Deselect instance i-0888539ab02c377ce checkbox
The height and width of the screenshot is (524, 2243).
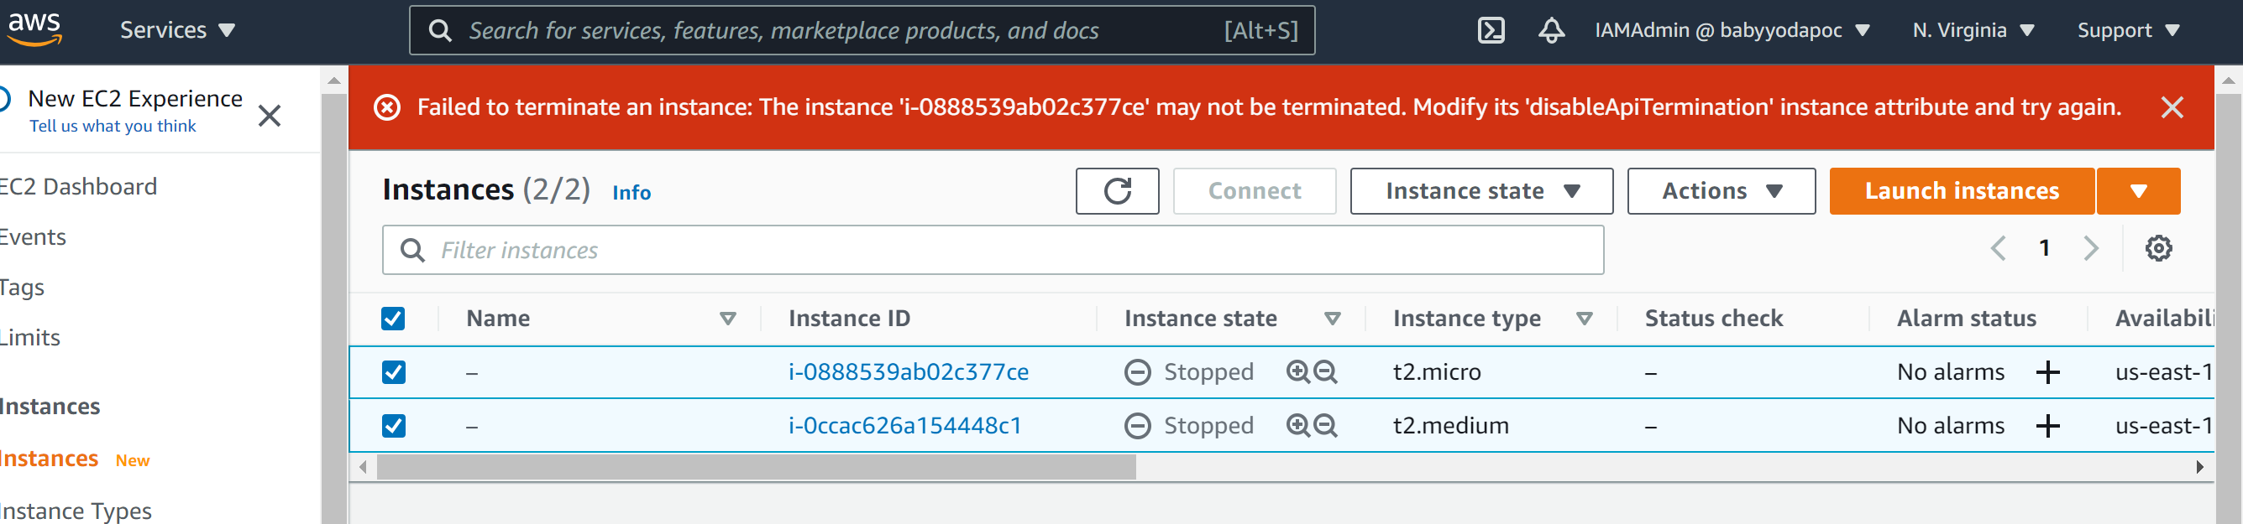[x=394, y=372]
